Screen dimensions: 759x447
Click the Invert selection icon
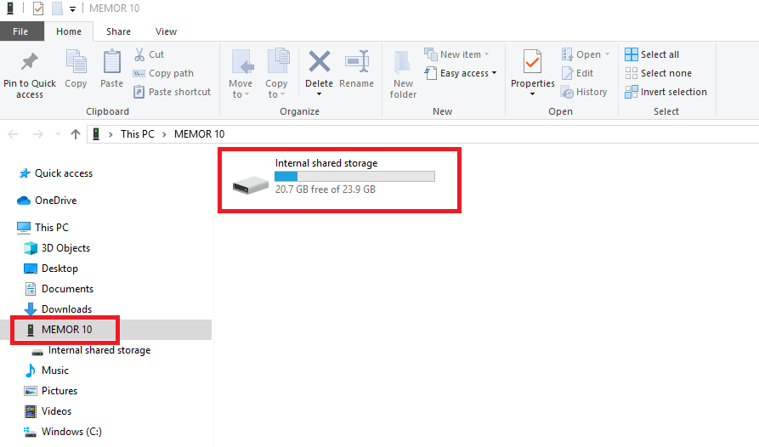pos(632,92)
